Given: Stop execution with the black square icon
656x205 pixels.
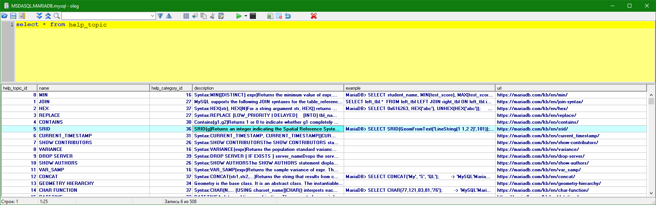Looking at the screenshot, I should point(253,16).
